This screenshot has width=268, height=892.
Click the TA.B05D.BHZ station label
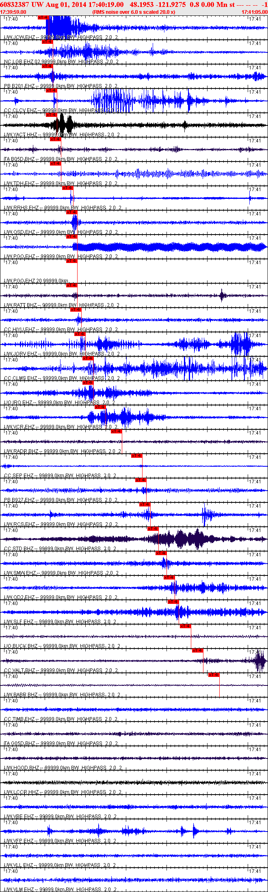click(61, 159)
